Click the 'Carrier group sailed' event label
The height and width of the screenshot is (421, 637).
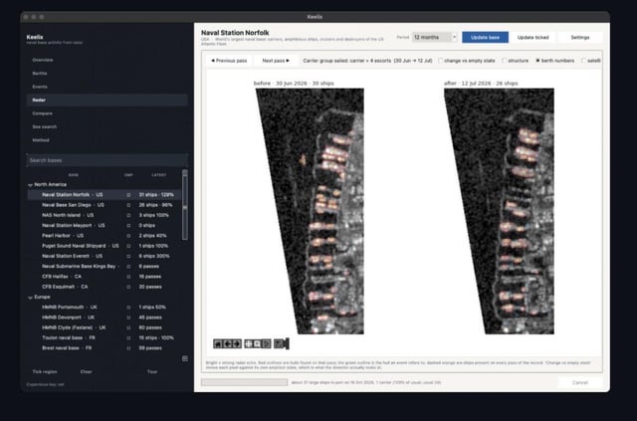click(x=367, y=61)
